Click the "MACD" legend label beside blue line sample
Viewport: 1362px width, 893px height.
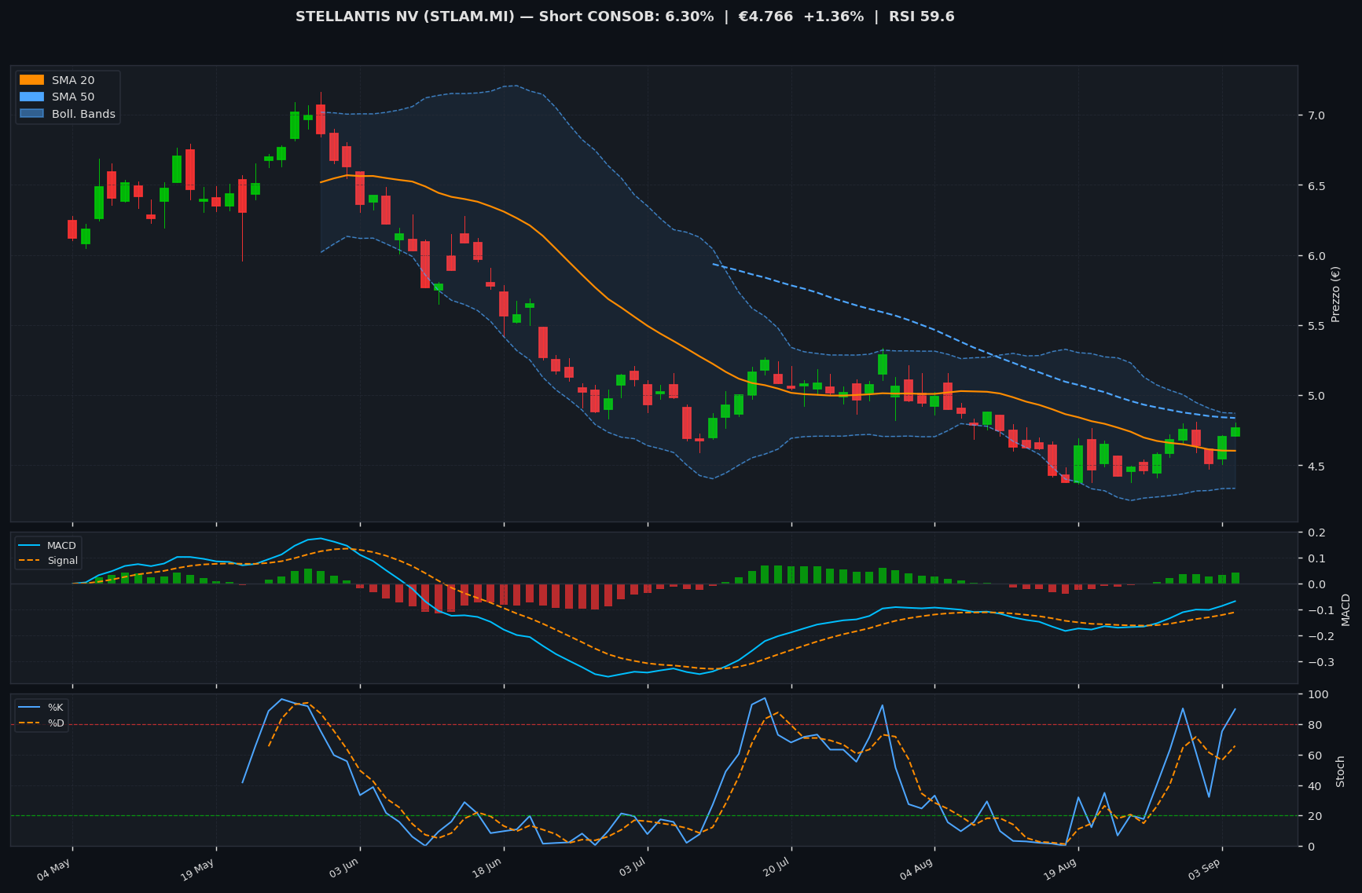[x=61, y=546]
